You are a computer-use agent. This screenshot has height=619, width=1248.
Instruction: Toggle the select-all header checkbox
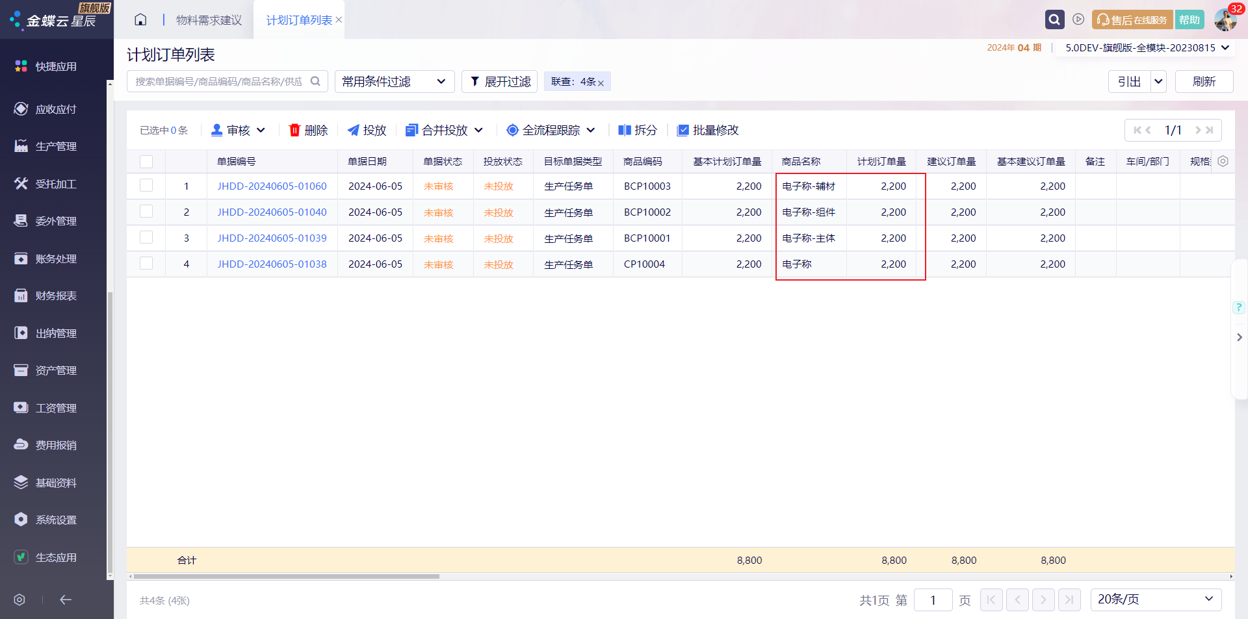point(146,162)
